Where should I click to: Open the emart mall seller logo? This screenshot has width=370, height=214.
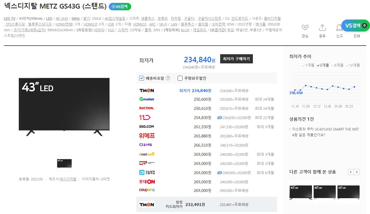tap(147, 154)
